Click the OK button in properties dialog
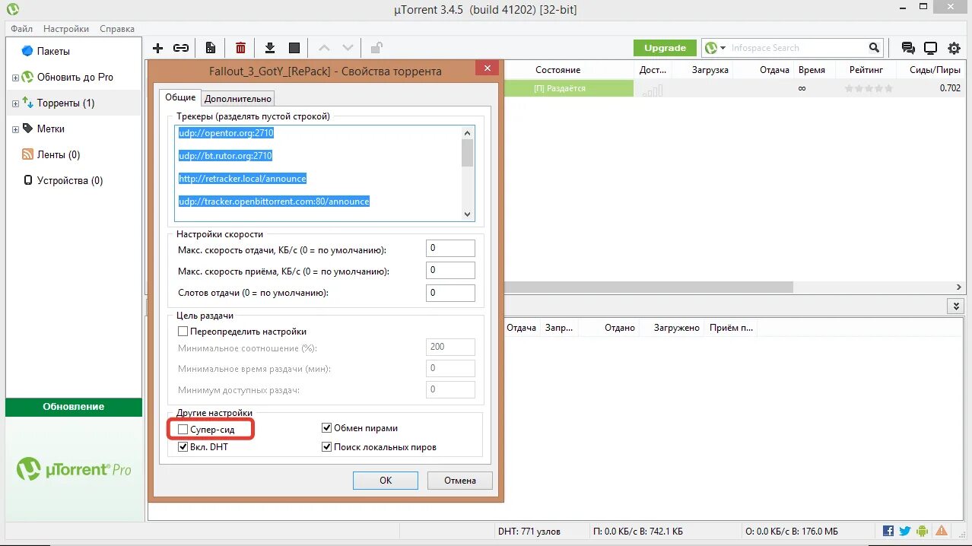The width and height of the screenshot is (972, 546). tap(386, 481)
